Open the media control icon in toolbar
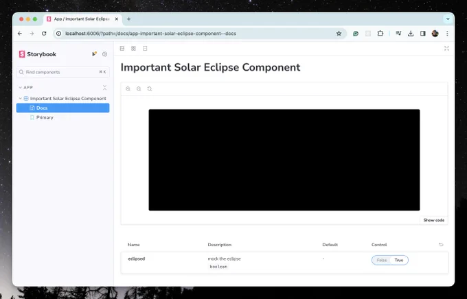This screenshot has height=299, width=467. pos(398,34)
